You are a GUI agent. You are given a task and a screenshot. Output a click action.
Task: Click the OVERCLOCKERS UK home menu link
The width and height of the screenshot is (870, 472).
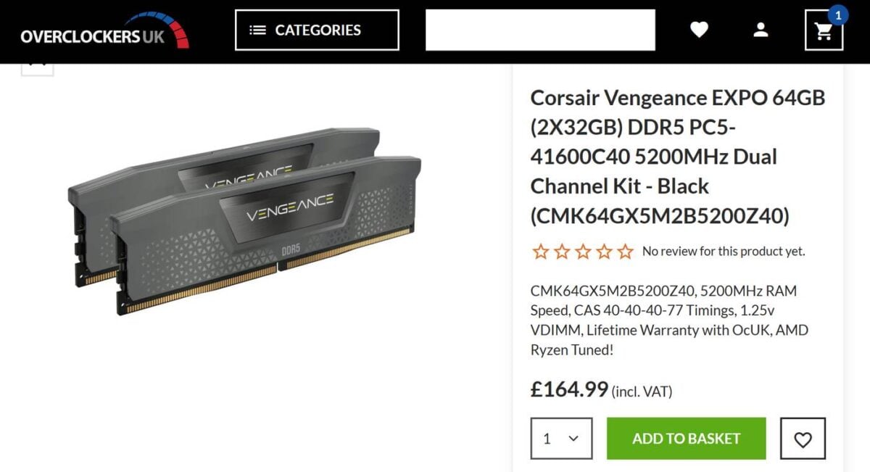pyautogui.click(x=101, y=33)
